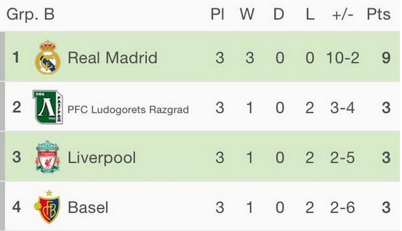Click the Liverpool club crest

[x=48, y=156]
